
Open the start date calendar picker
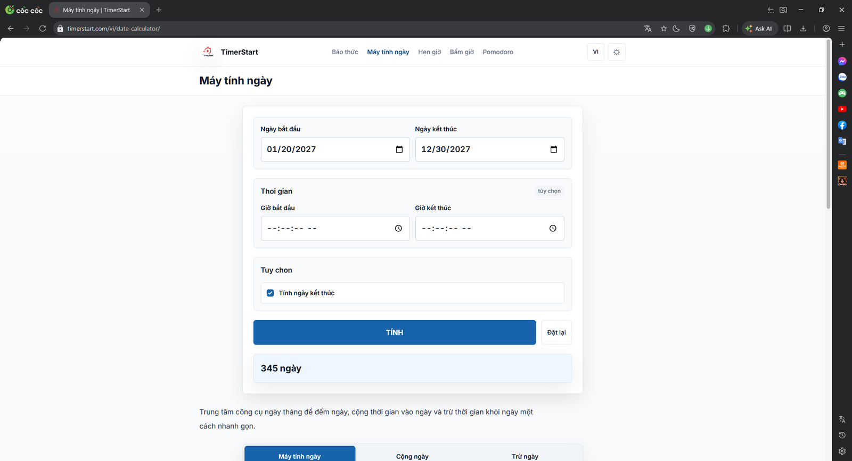[399, 149]
